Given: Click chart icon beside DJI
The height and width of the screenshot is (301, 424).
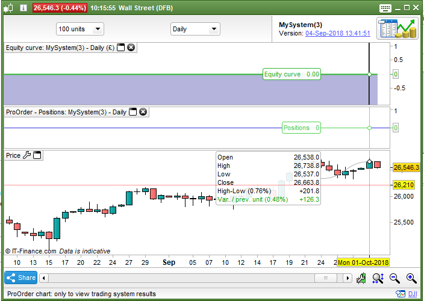Looking at the screenshot, I should 401,294.
